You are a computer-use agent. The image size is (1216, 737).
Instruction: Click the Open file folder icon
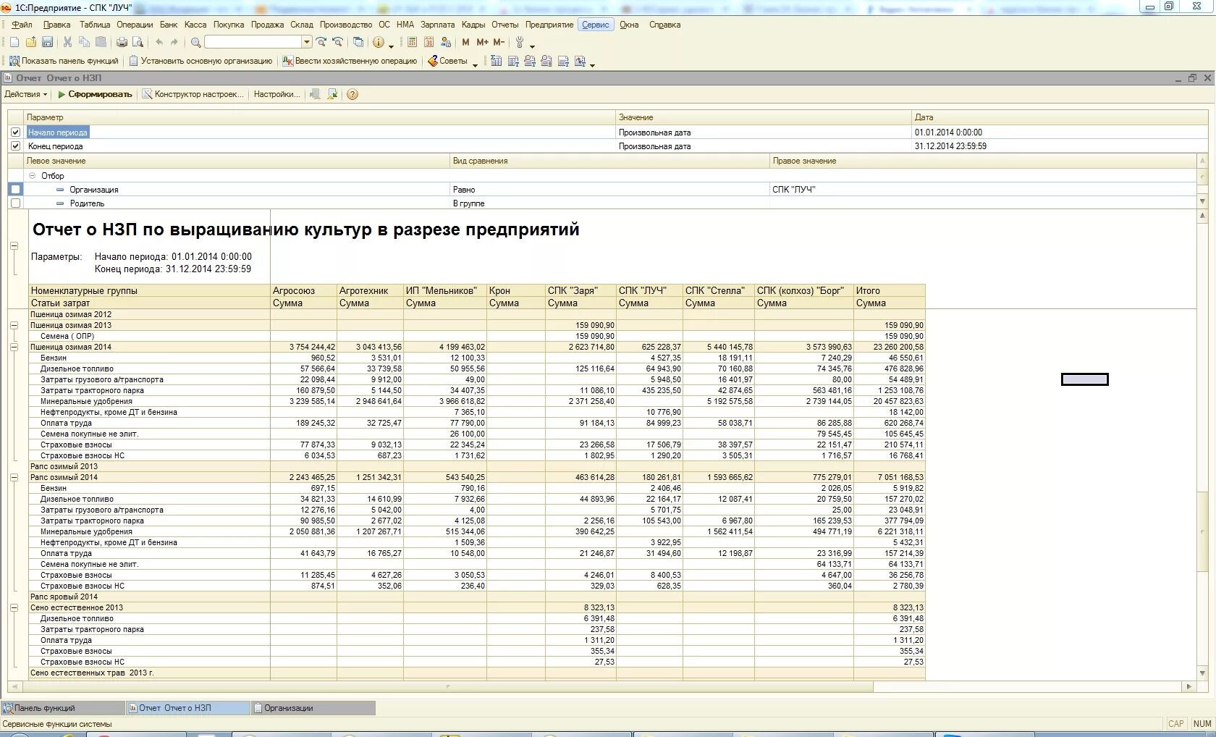point(31,43)
